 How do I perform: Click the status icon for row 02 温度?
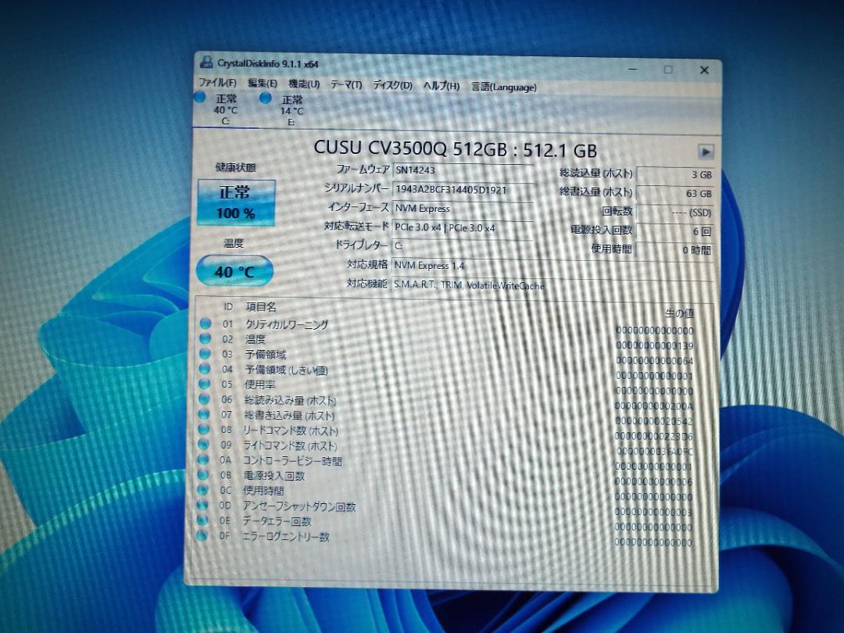205,338
